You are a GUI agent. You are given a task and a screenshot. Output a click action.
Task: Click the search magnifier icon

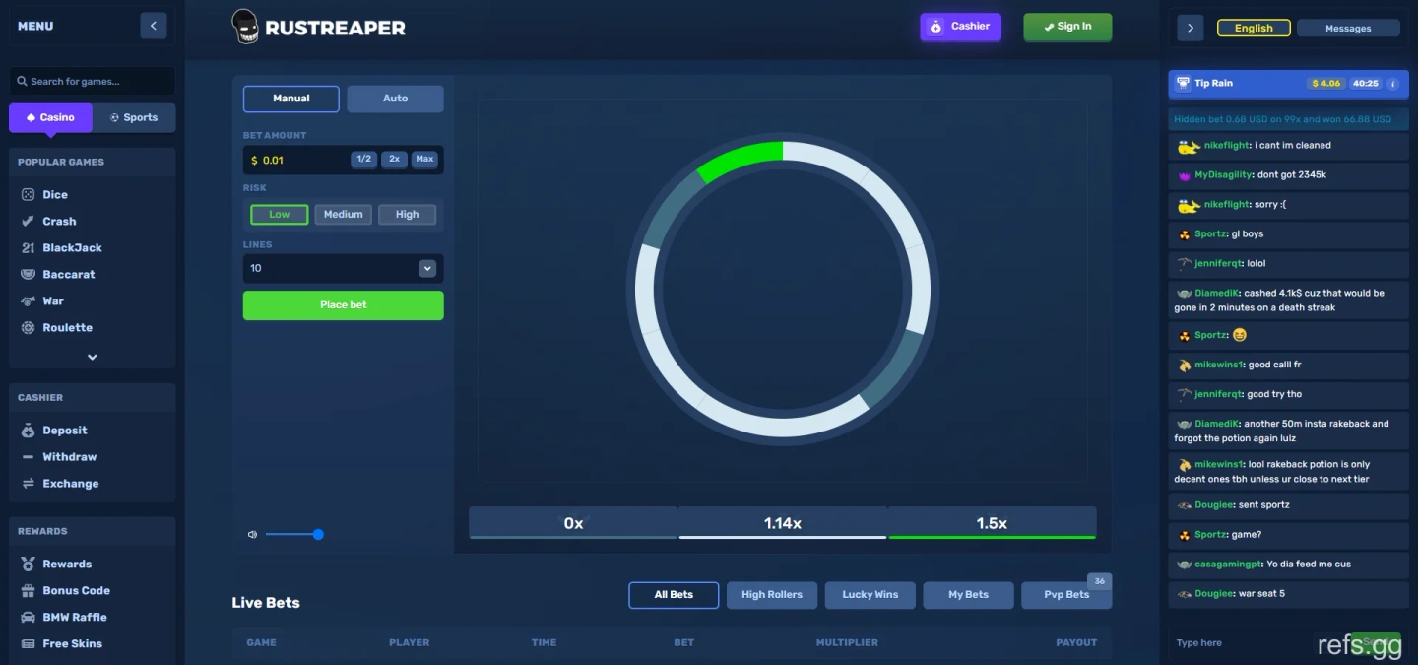pos(22,82)
